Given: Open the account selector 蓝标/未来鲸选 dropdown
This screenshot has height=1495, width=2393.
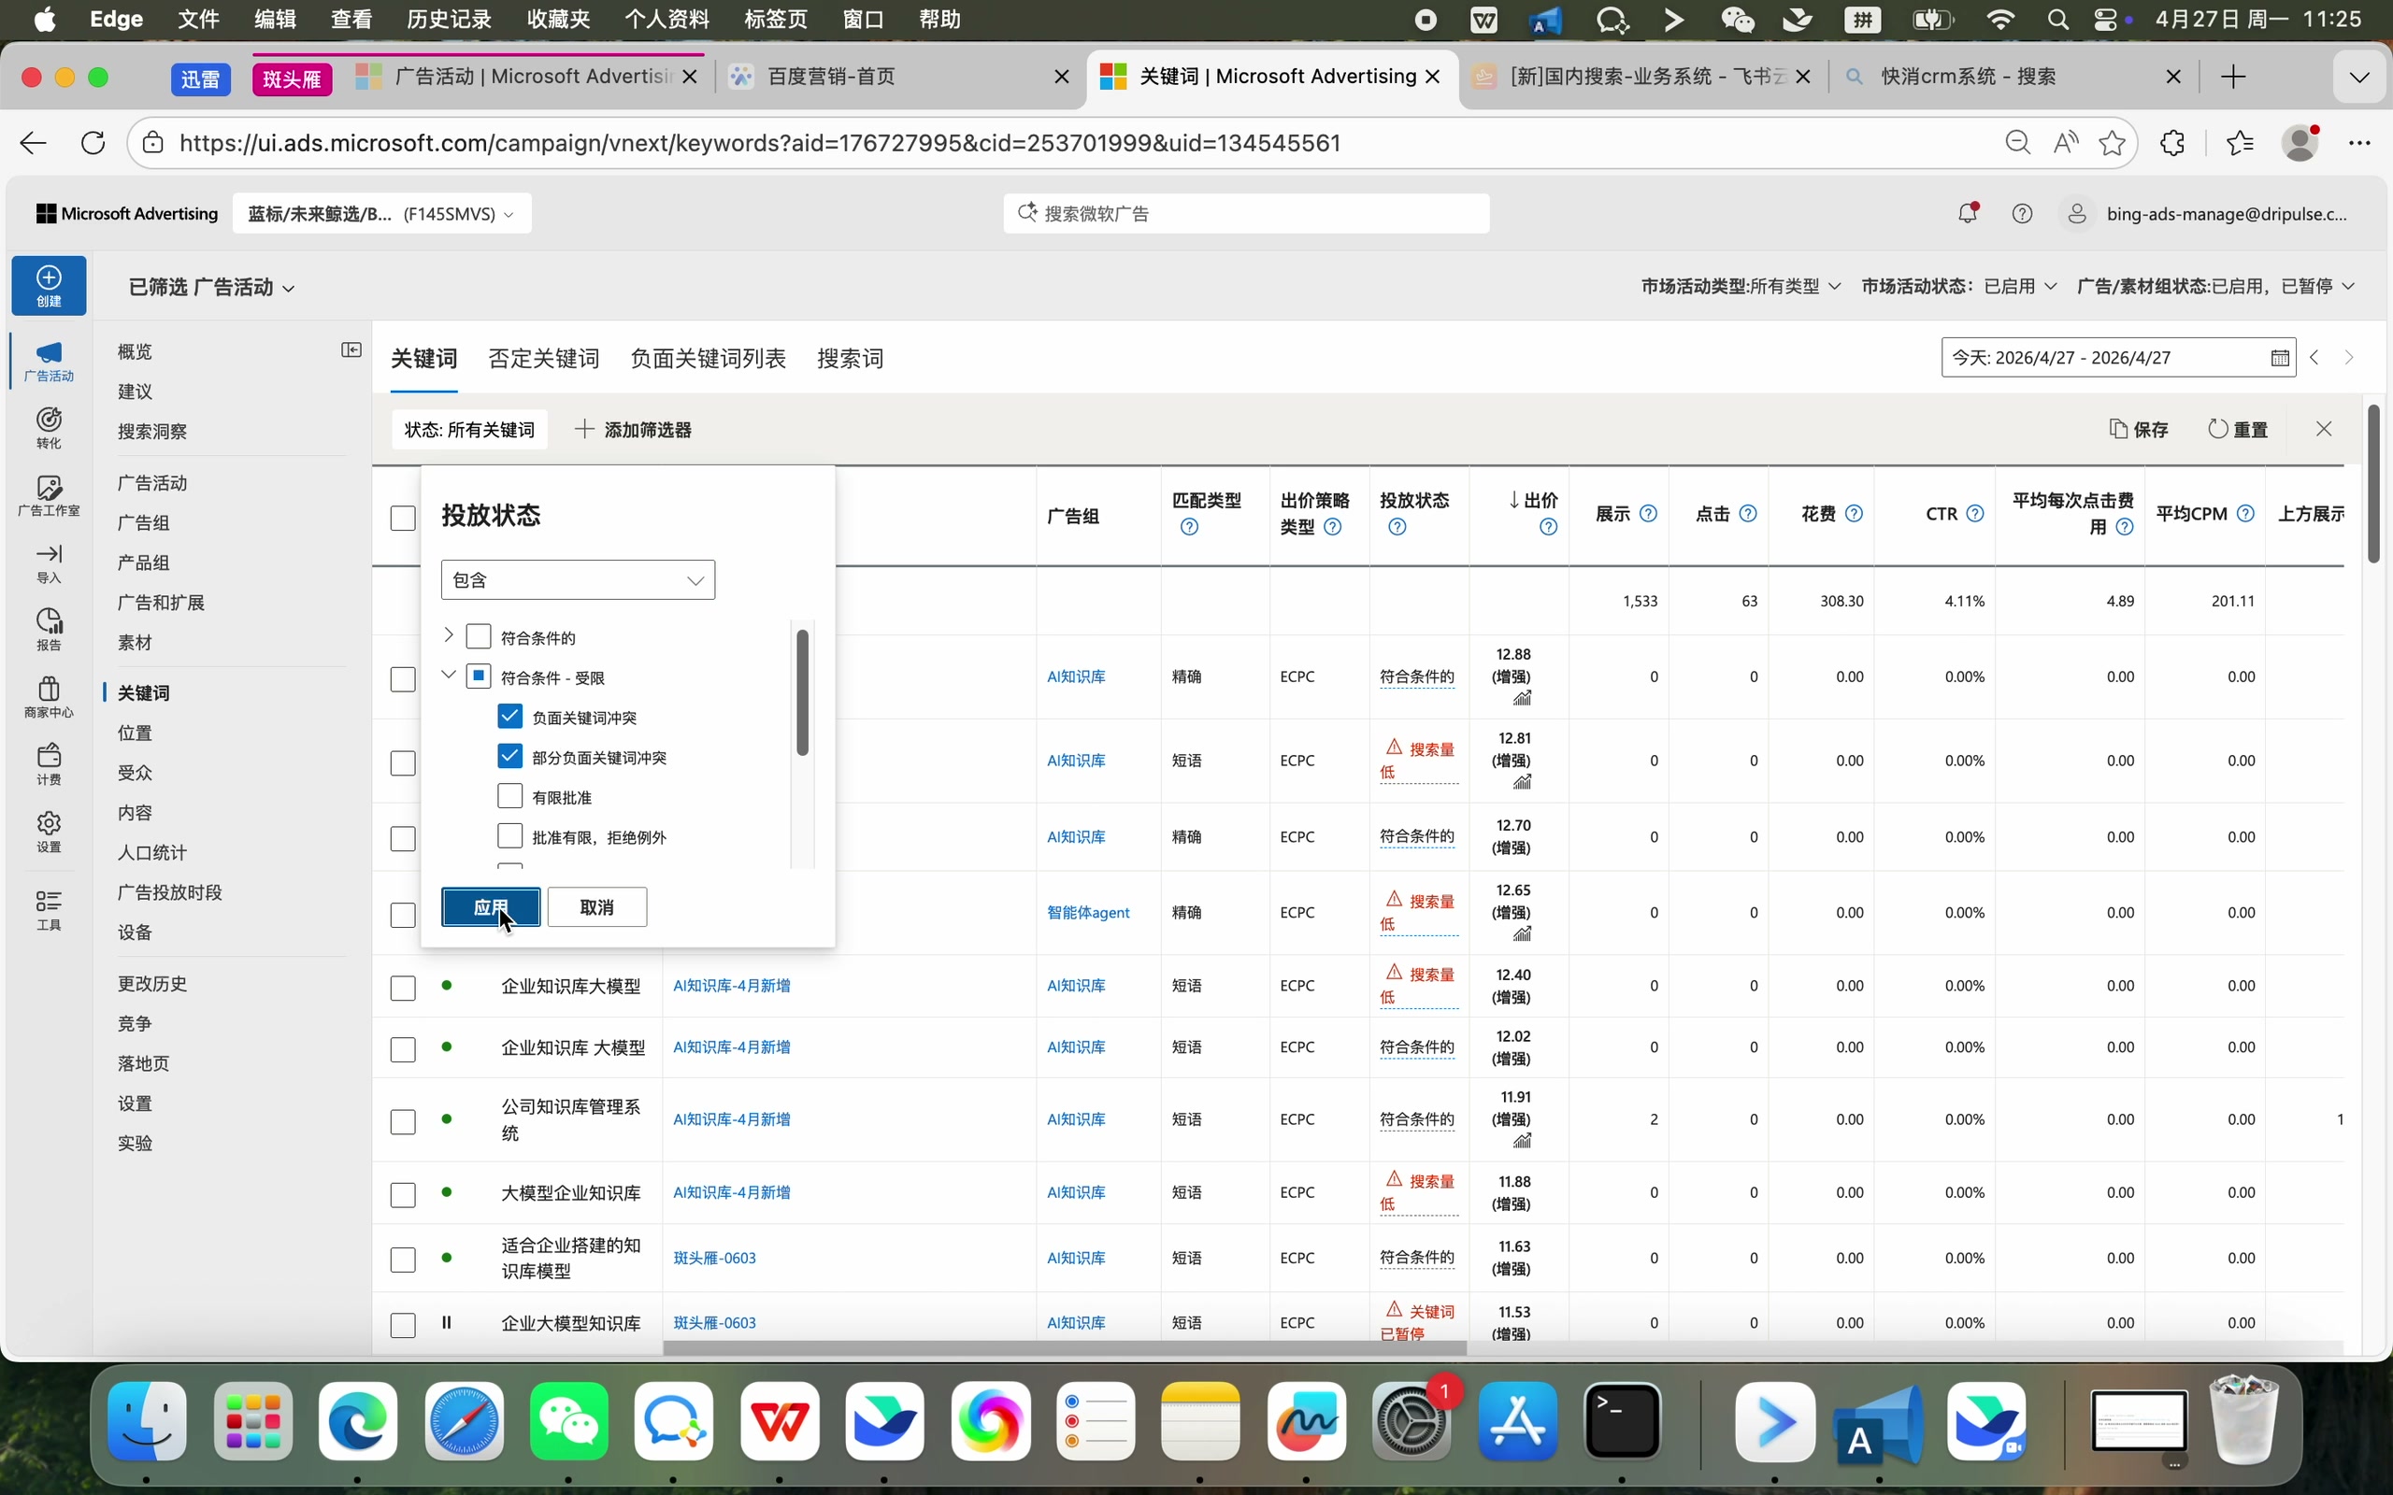Looking at the screenshot, I should pos(381,214).
